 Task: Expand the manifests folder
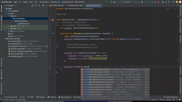click(7, 11)
